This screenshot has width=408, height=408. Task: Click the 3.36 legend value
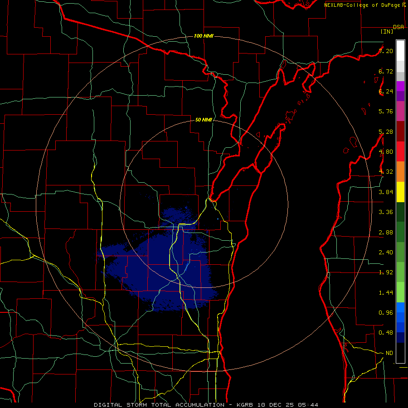coord(386,212)
